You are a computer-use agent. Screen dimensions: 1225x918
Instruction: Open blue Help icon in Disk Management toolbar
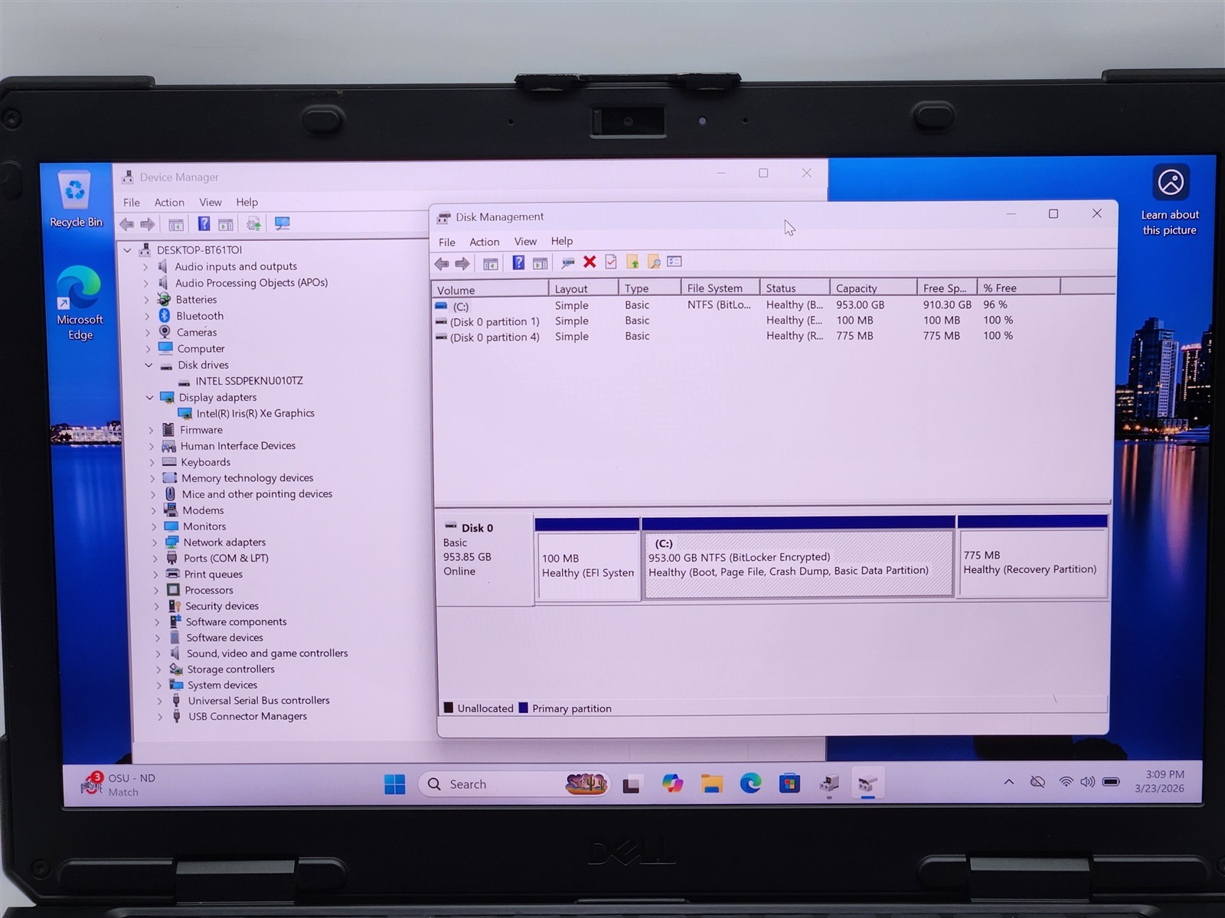[518, 262]
